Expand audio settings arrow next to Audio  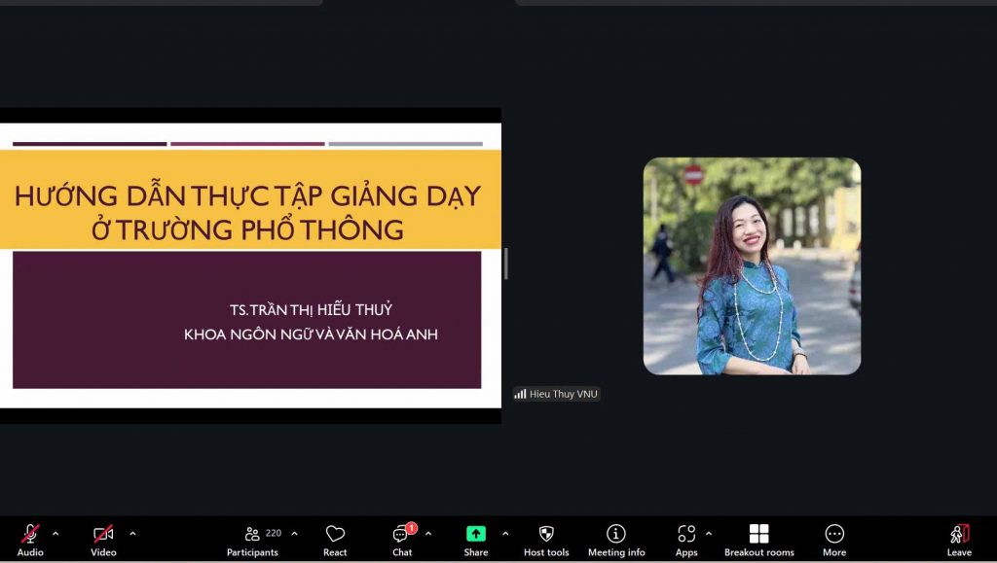coord(55,533)
